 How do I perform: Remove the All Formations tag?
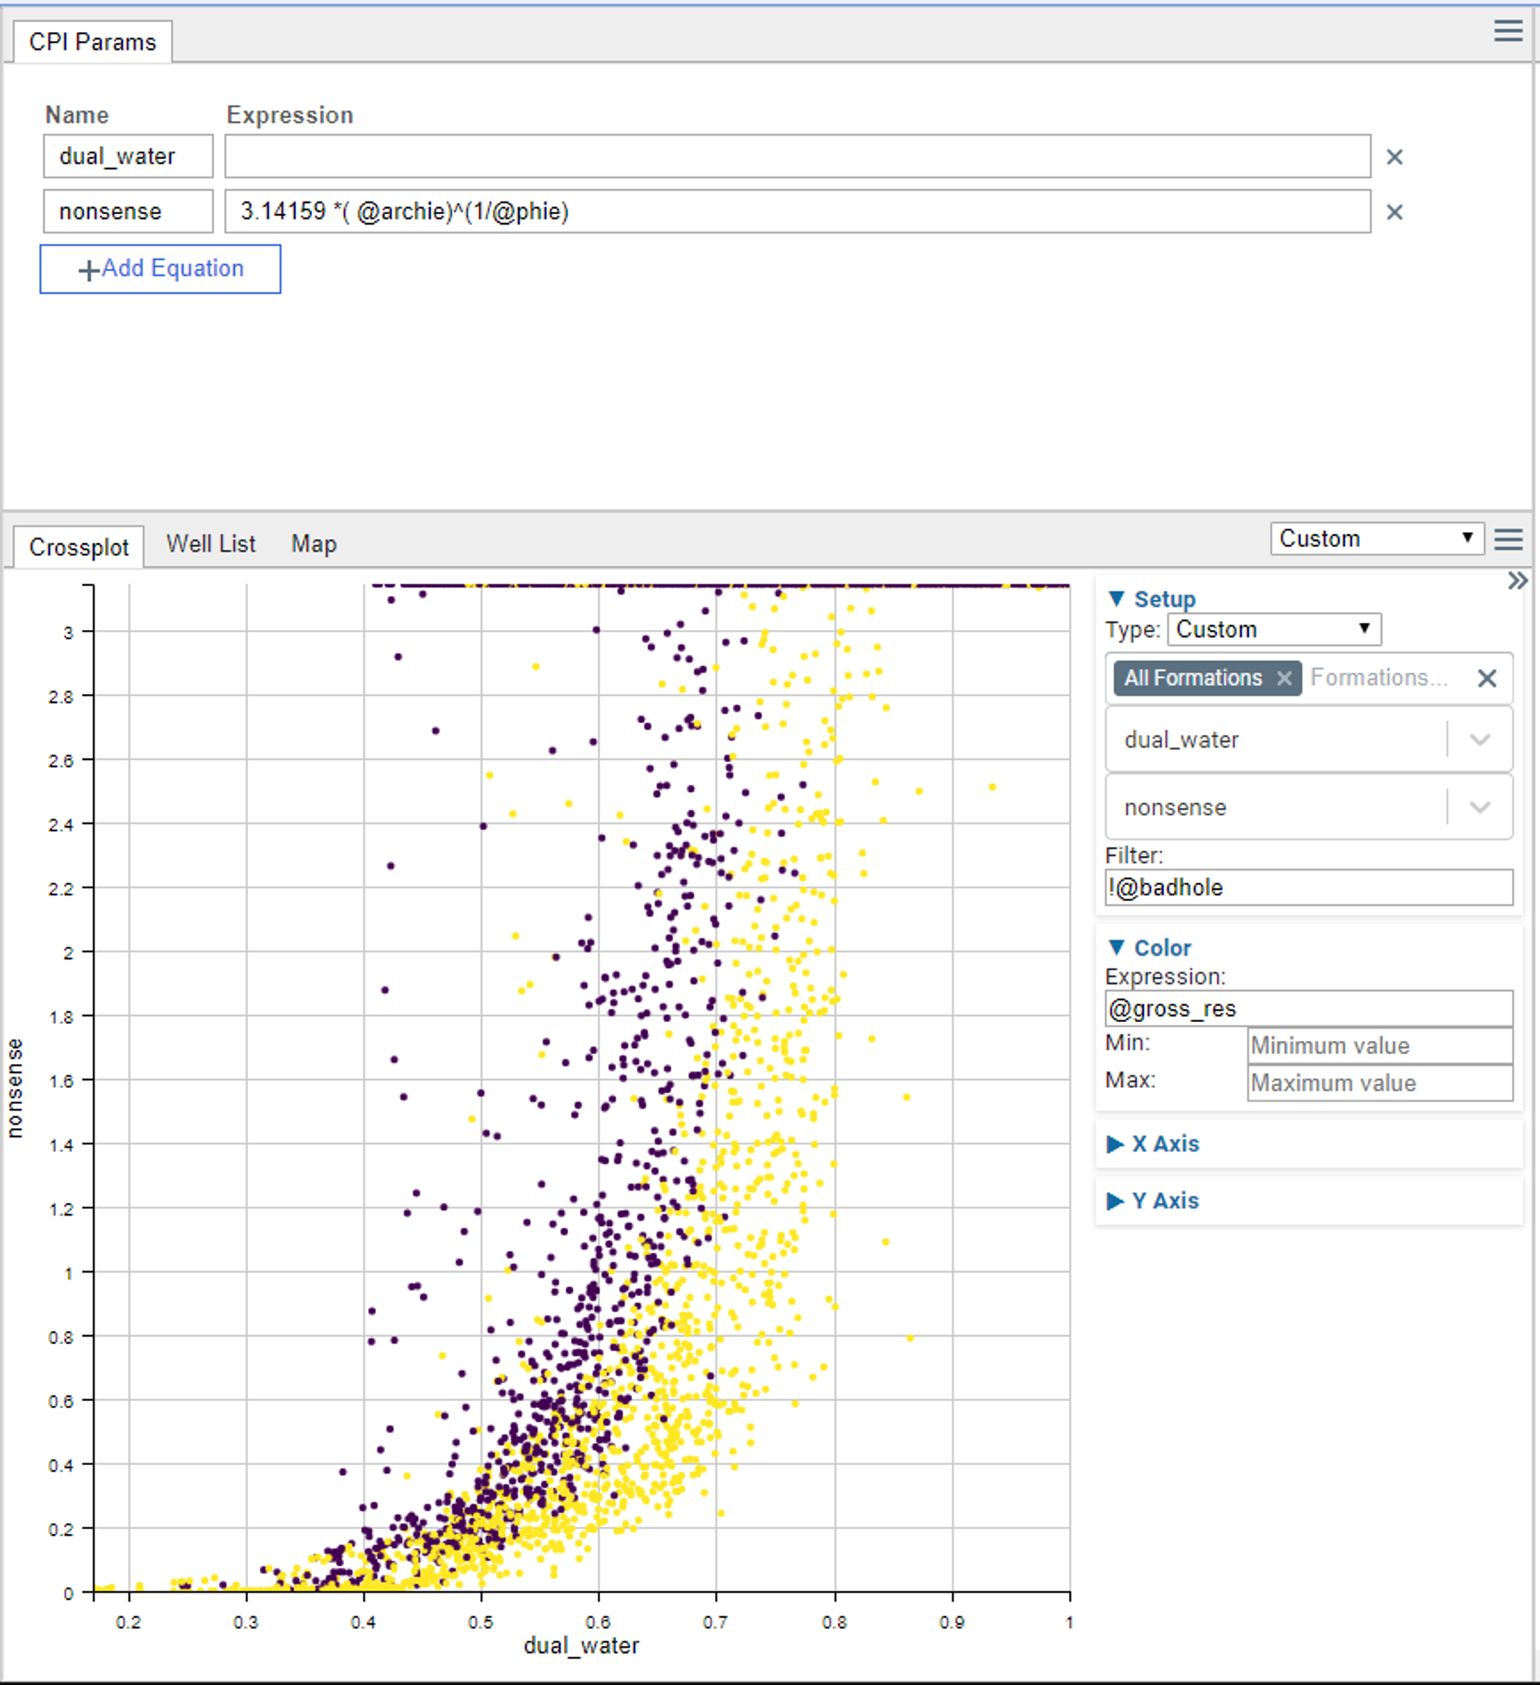click(x=1284, y=678)
